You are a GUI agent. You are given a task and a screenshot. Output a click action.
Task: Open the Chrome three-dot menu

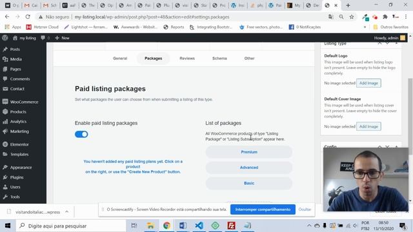[406, 17]
